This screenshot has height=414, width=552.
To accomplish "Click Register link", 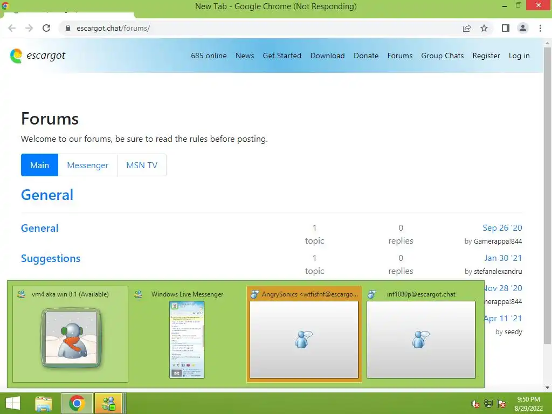I will (x=486, y=56).
